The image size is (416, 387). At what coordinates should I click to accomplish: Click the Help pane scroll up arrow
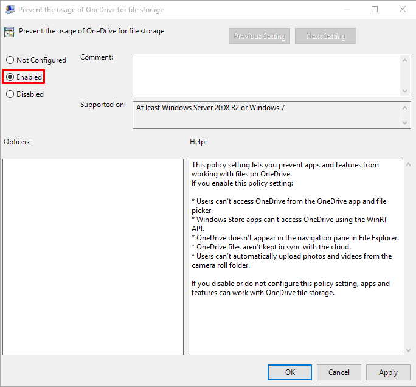coord(409,164)
